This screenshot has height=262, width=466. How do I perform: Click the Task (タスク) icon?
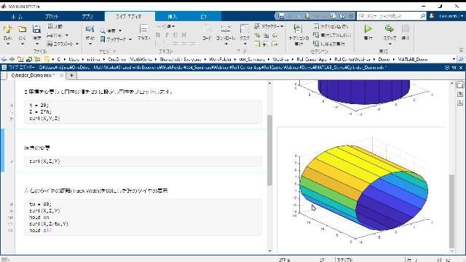pos(245,29)
